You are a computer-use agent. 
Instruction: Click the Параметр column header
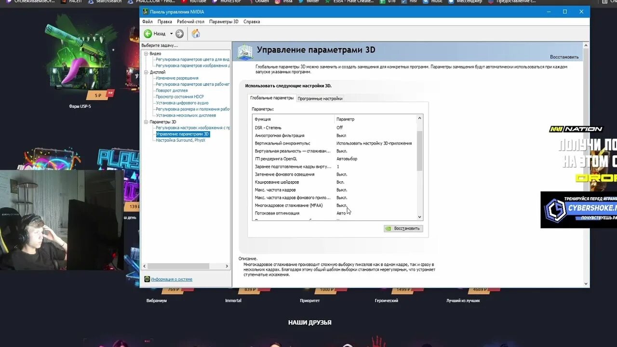click(x=376, y=119)
